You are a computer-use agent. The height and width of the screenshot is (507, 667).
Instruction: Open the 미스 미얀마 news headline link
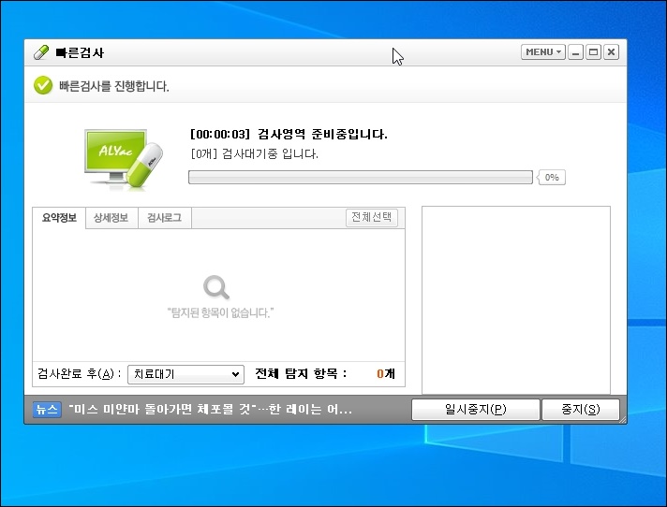[211, 410]
